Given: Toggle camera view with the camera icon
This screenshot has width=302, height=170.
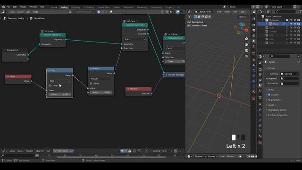Looking at the screenshot, I should (x=246, y=51).
